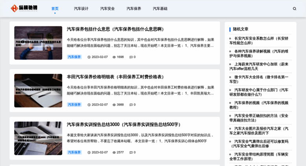The width and height of the screenshot is (306, 166).
Task: Open sidebar link 汽车安全气囊弹出后还可以修复吗
Action: (259, 144)
